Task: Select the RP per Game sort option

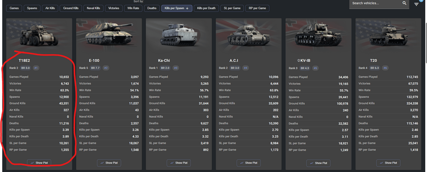Action: 258,8
